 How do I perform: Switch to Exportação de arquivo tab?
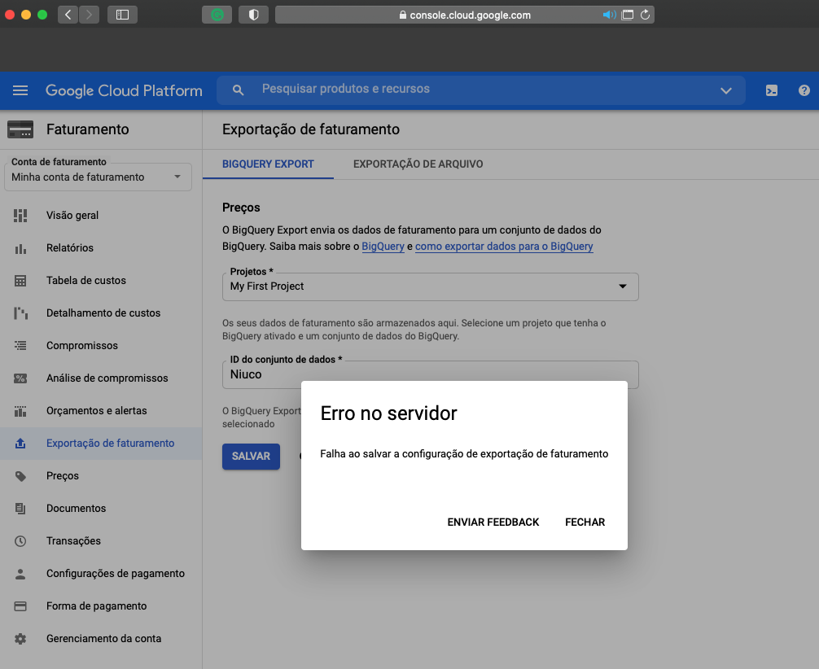click(x=418, y=164)
